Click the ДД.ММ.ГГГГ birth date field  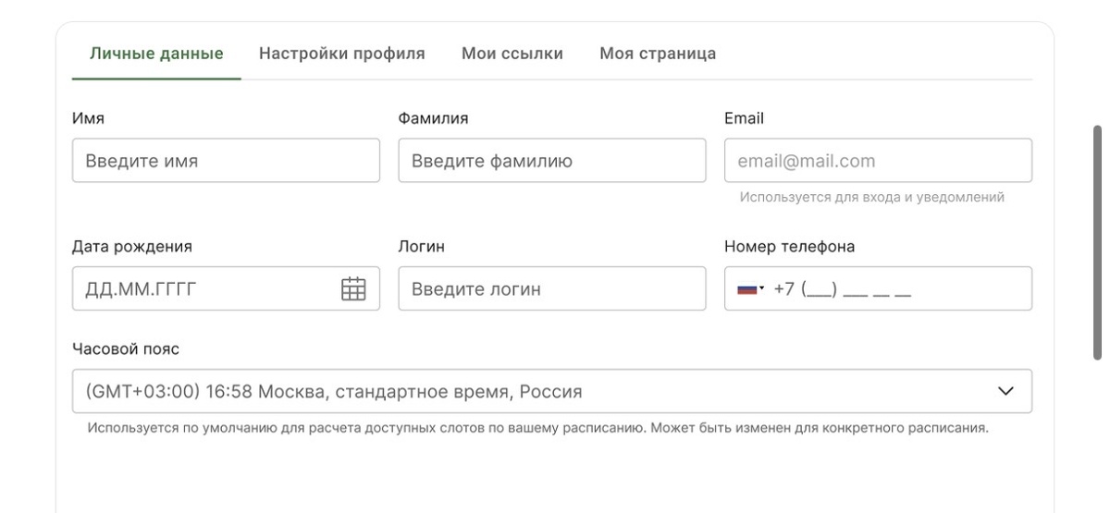click(226, 288)
